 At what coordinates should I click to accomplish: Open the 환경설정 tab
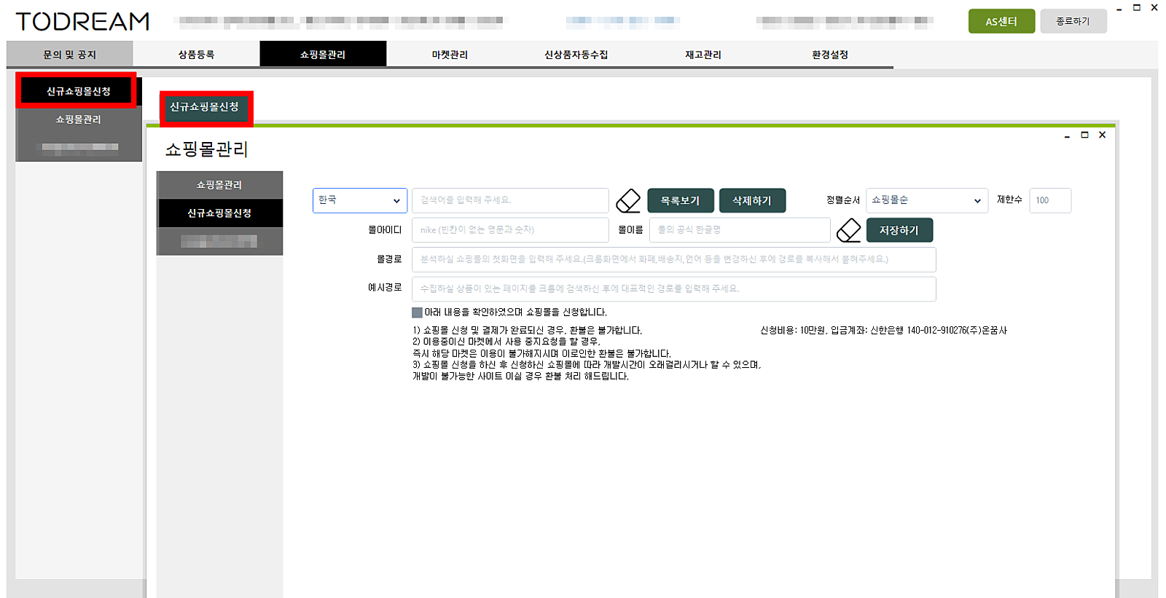coord(830,55)
